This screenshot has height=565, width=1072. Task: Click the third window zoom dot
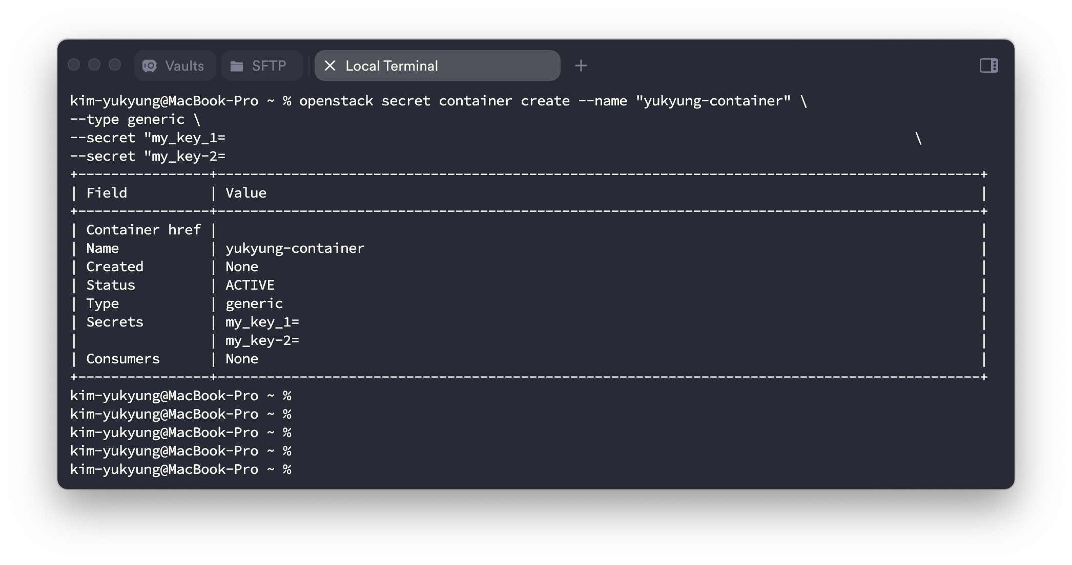point(115,65)
